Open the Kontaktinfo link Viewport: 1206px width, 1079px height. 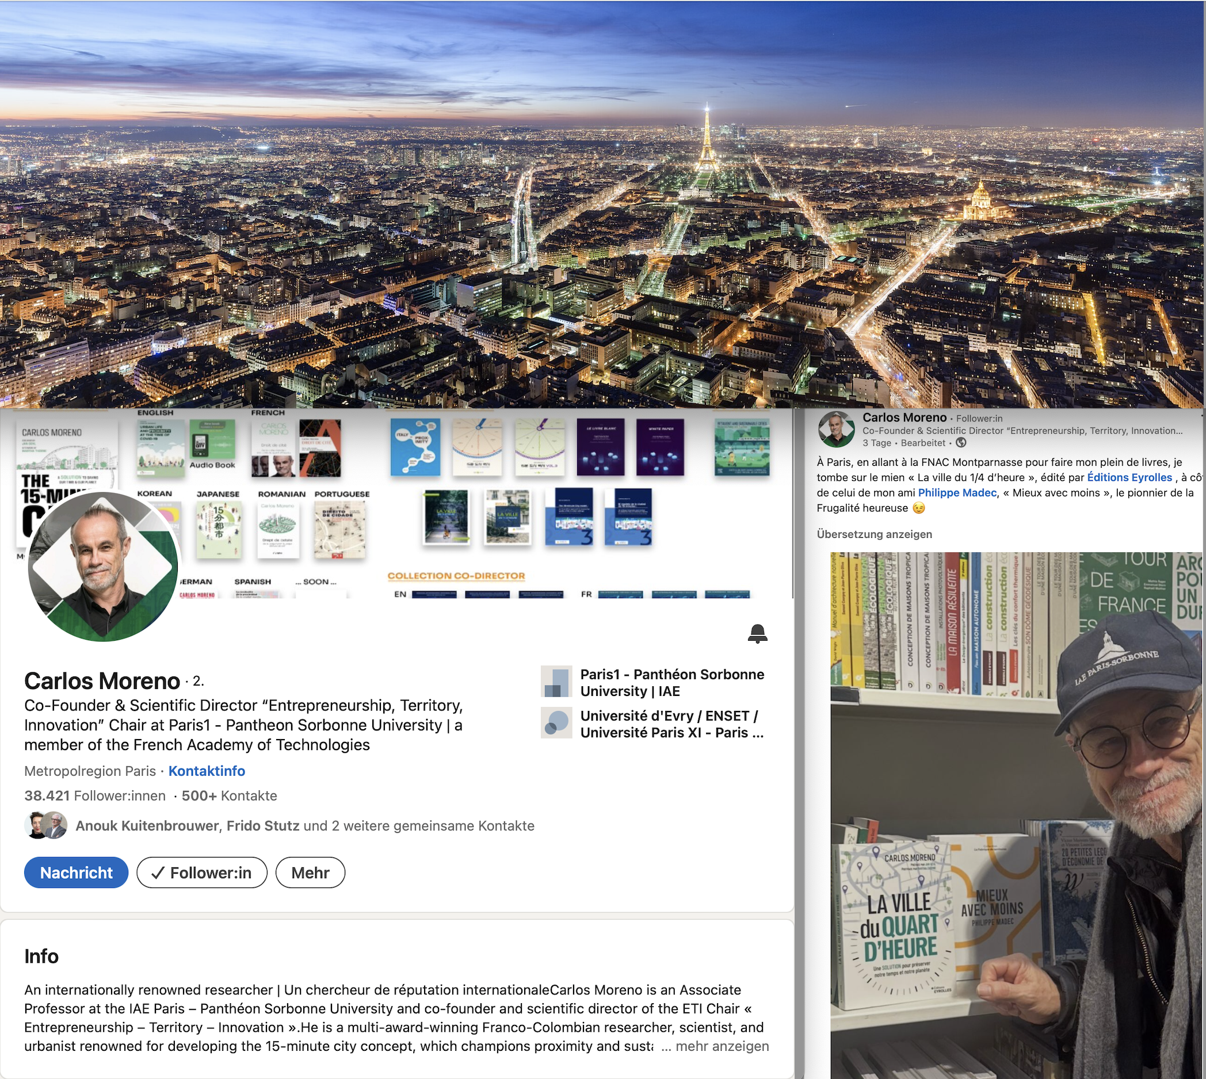[207, 771]
